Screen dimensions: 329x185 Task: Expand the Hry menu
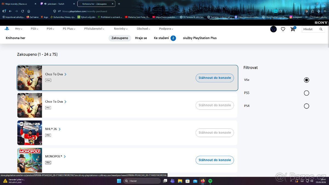(19, 29)
